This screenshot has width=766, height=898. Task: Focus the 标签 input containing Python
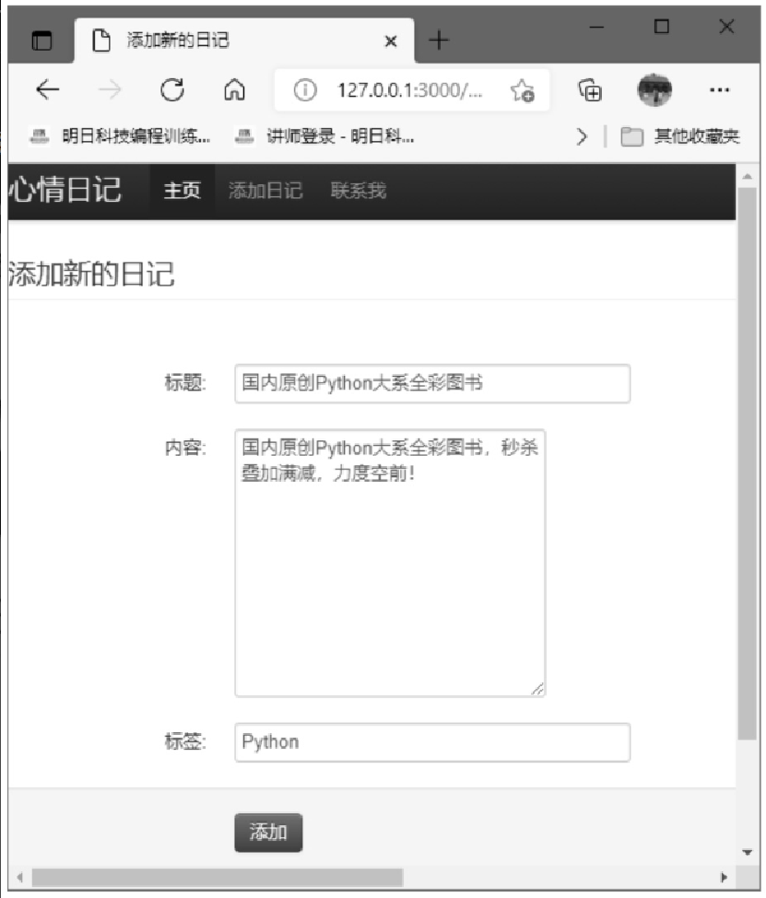(x=432, y=742)
